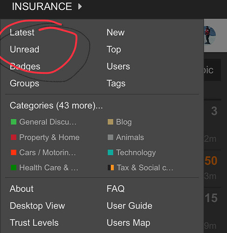
Task: Open the Badges page
Action: pyautogui.click(x=25, y=67)
